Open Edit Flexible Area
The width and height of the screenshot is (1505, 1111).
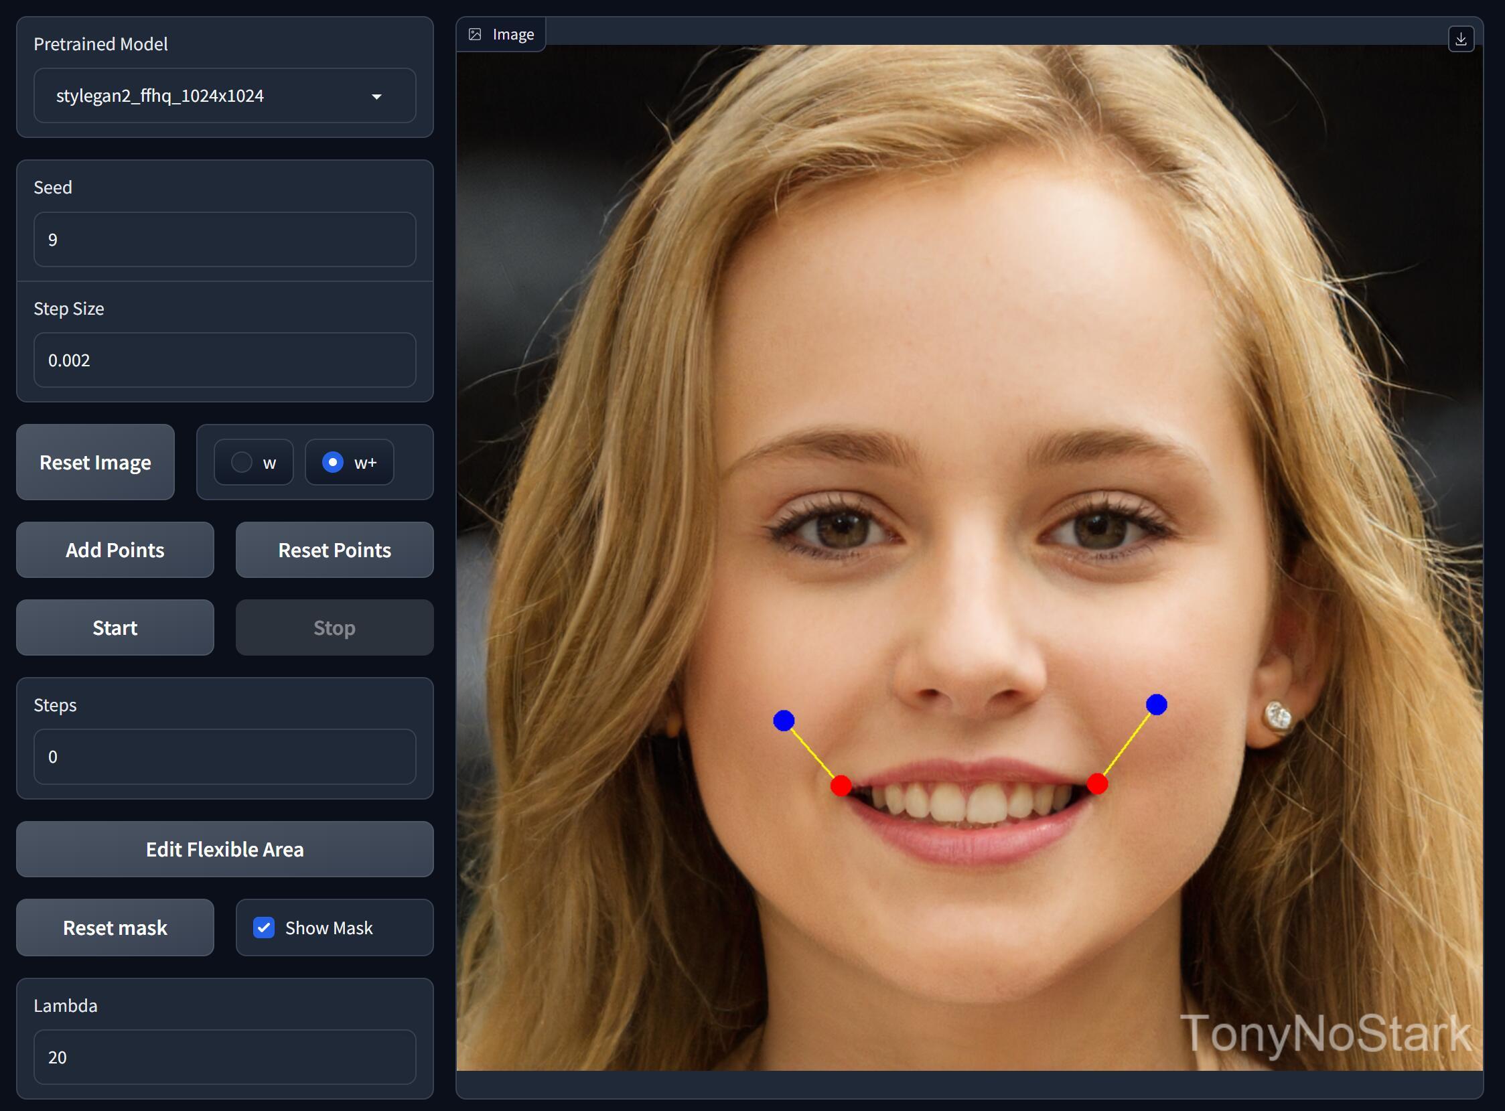(224, 849)
